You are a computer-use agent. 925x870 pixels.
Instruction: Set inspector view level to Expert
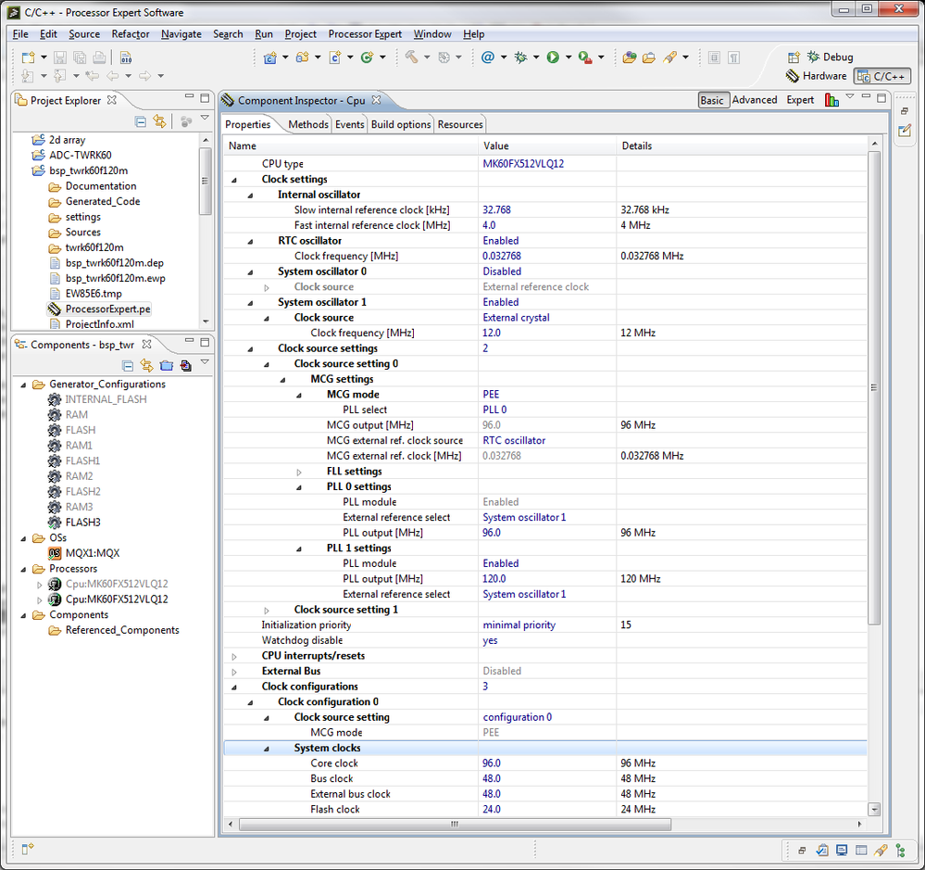(800, 100)
